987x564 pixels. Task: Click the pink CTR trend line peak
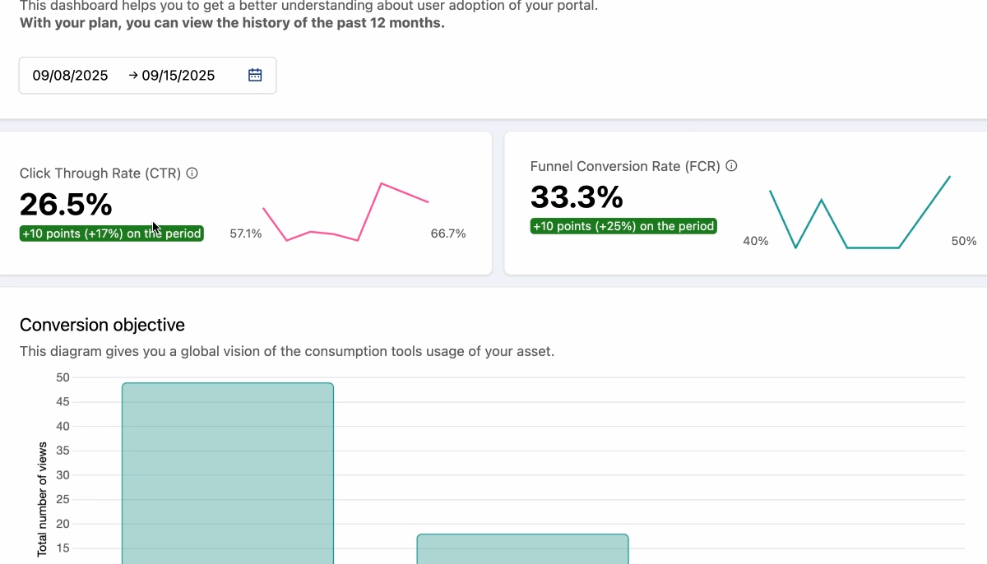[381, 183]
